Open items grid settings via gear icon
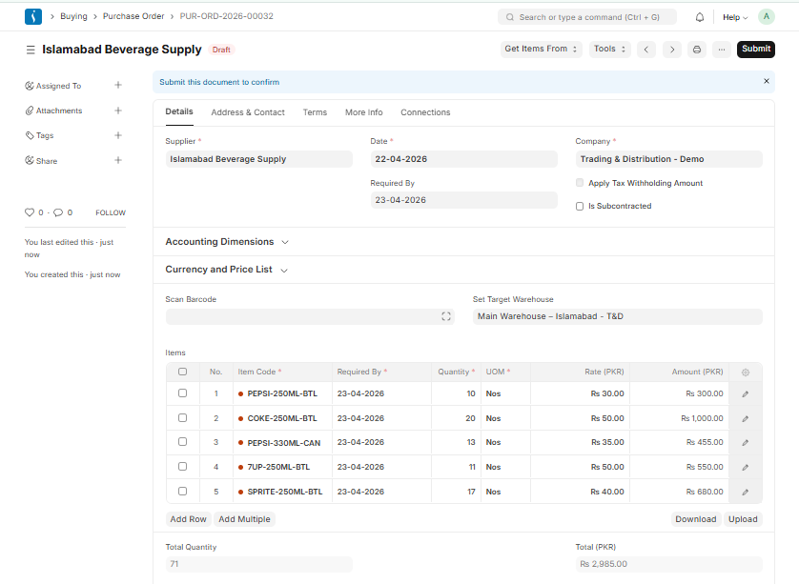Viewport: 799px width, 584px height. click(746, 372)
